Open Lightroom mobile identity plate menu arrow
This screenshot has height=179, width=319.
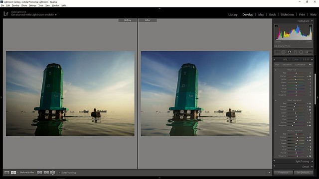[56, 15]
